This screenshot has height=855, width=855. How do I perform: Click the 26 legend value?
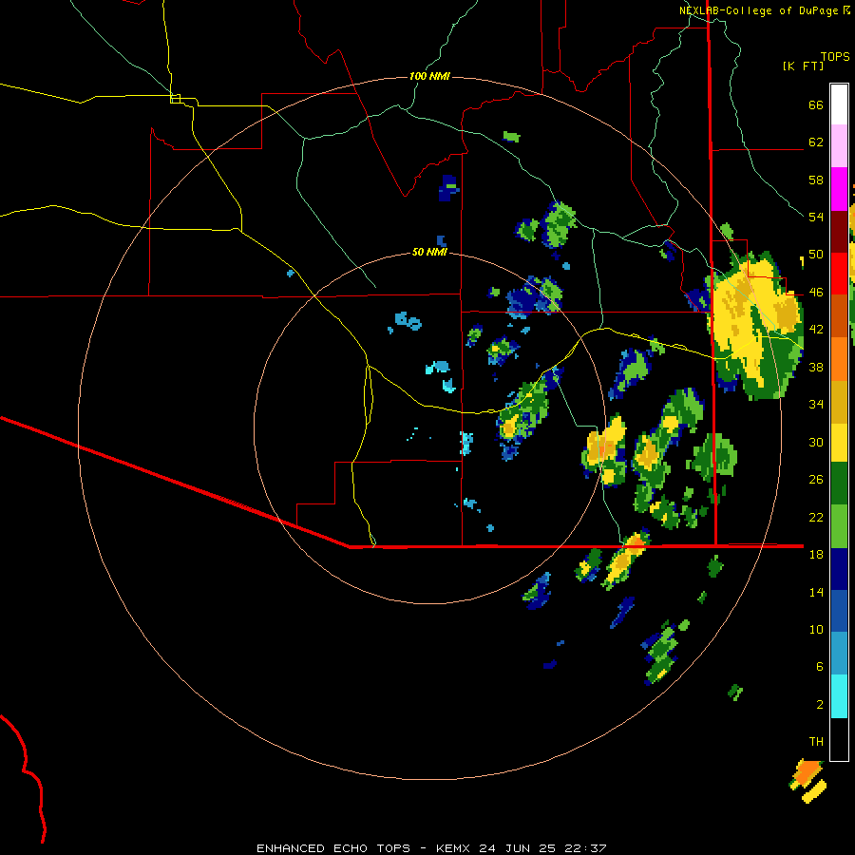coord(816,480)
